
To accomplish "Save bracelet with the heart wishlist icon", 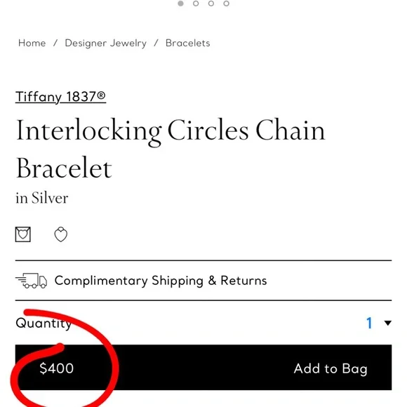I will tap(61, 234).
